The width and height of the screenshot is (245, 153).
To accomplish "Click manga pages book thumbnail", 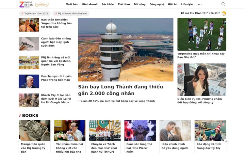I will (34, 130).
